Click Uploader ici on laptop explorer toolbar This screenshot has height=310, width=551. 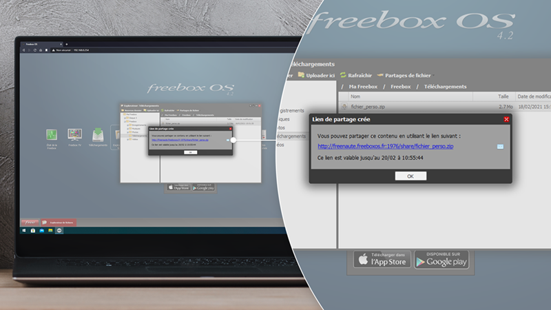point(152,110)
